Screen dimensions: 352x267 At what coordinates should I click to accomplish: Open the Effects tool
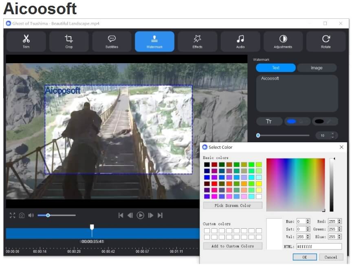(x=197, y=42)
